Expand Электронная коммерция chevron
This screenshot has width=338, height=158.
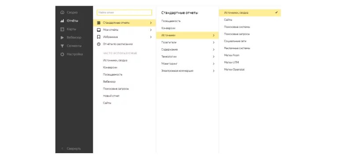pyautogui.click(x=214, y=71)
